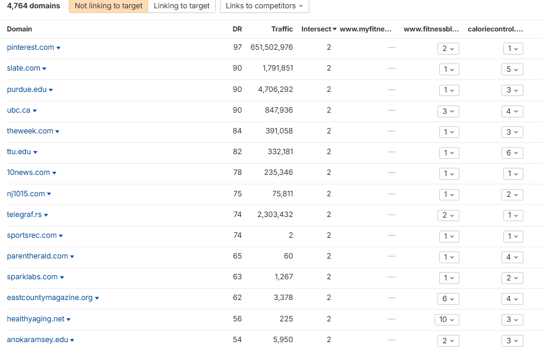Click the caret arrow beside eastcountymagazine.org

[x=97, y=298]
